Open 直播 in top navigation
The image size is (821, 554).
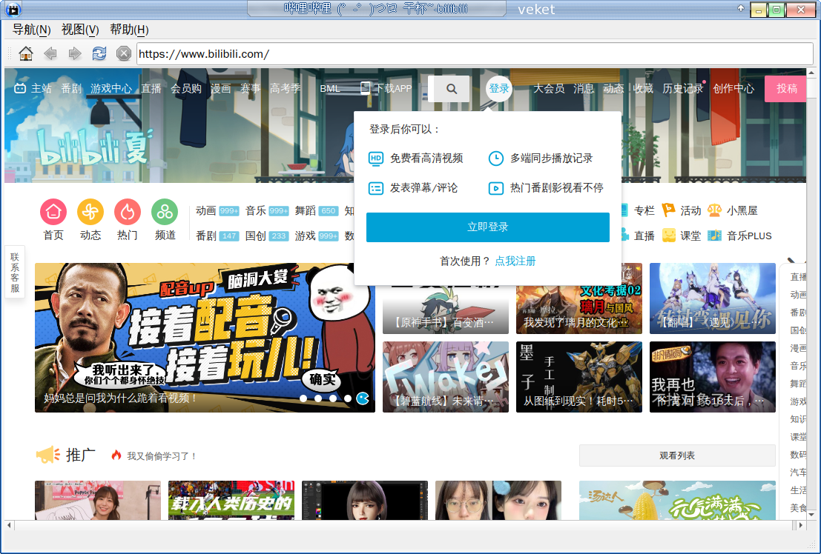coord(151,88)
